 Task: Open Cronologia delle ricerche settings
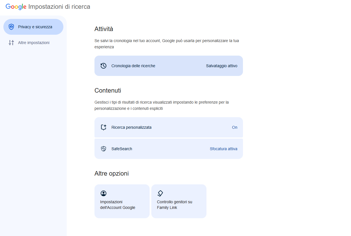169,66
